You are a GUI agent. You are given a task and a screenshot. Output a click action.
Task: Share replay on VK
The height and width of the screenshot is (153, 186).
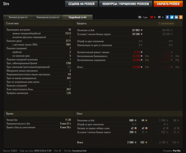point(176,17)
